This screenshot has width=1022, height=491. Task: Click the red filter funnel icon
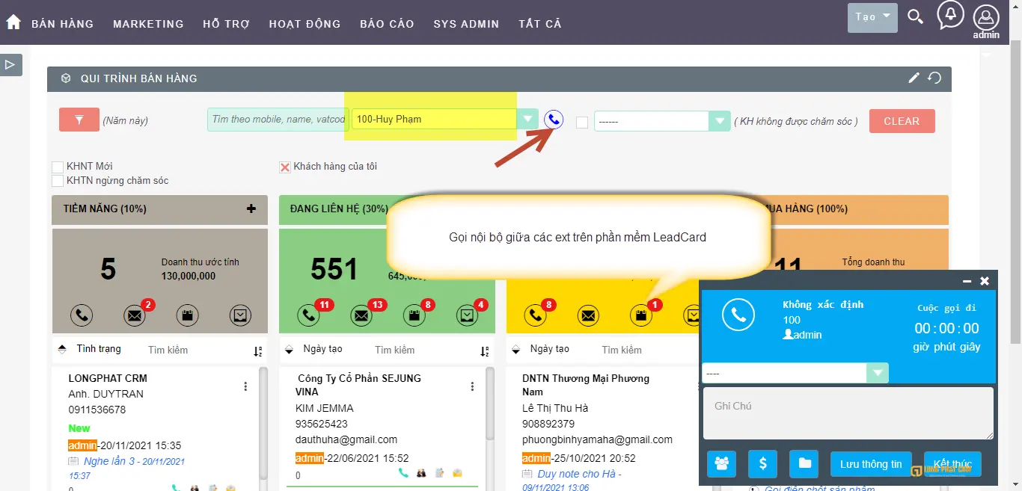[79, 120]
